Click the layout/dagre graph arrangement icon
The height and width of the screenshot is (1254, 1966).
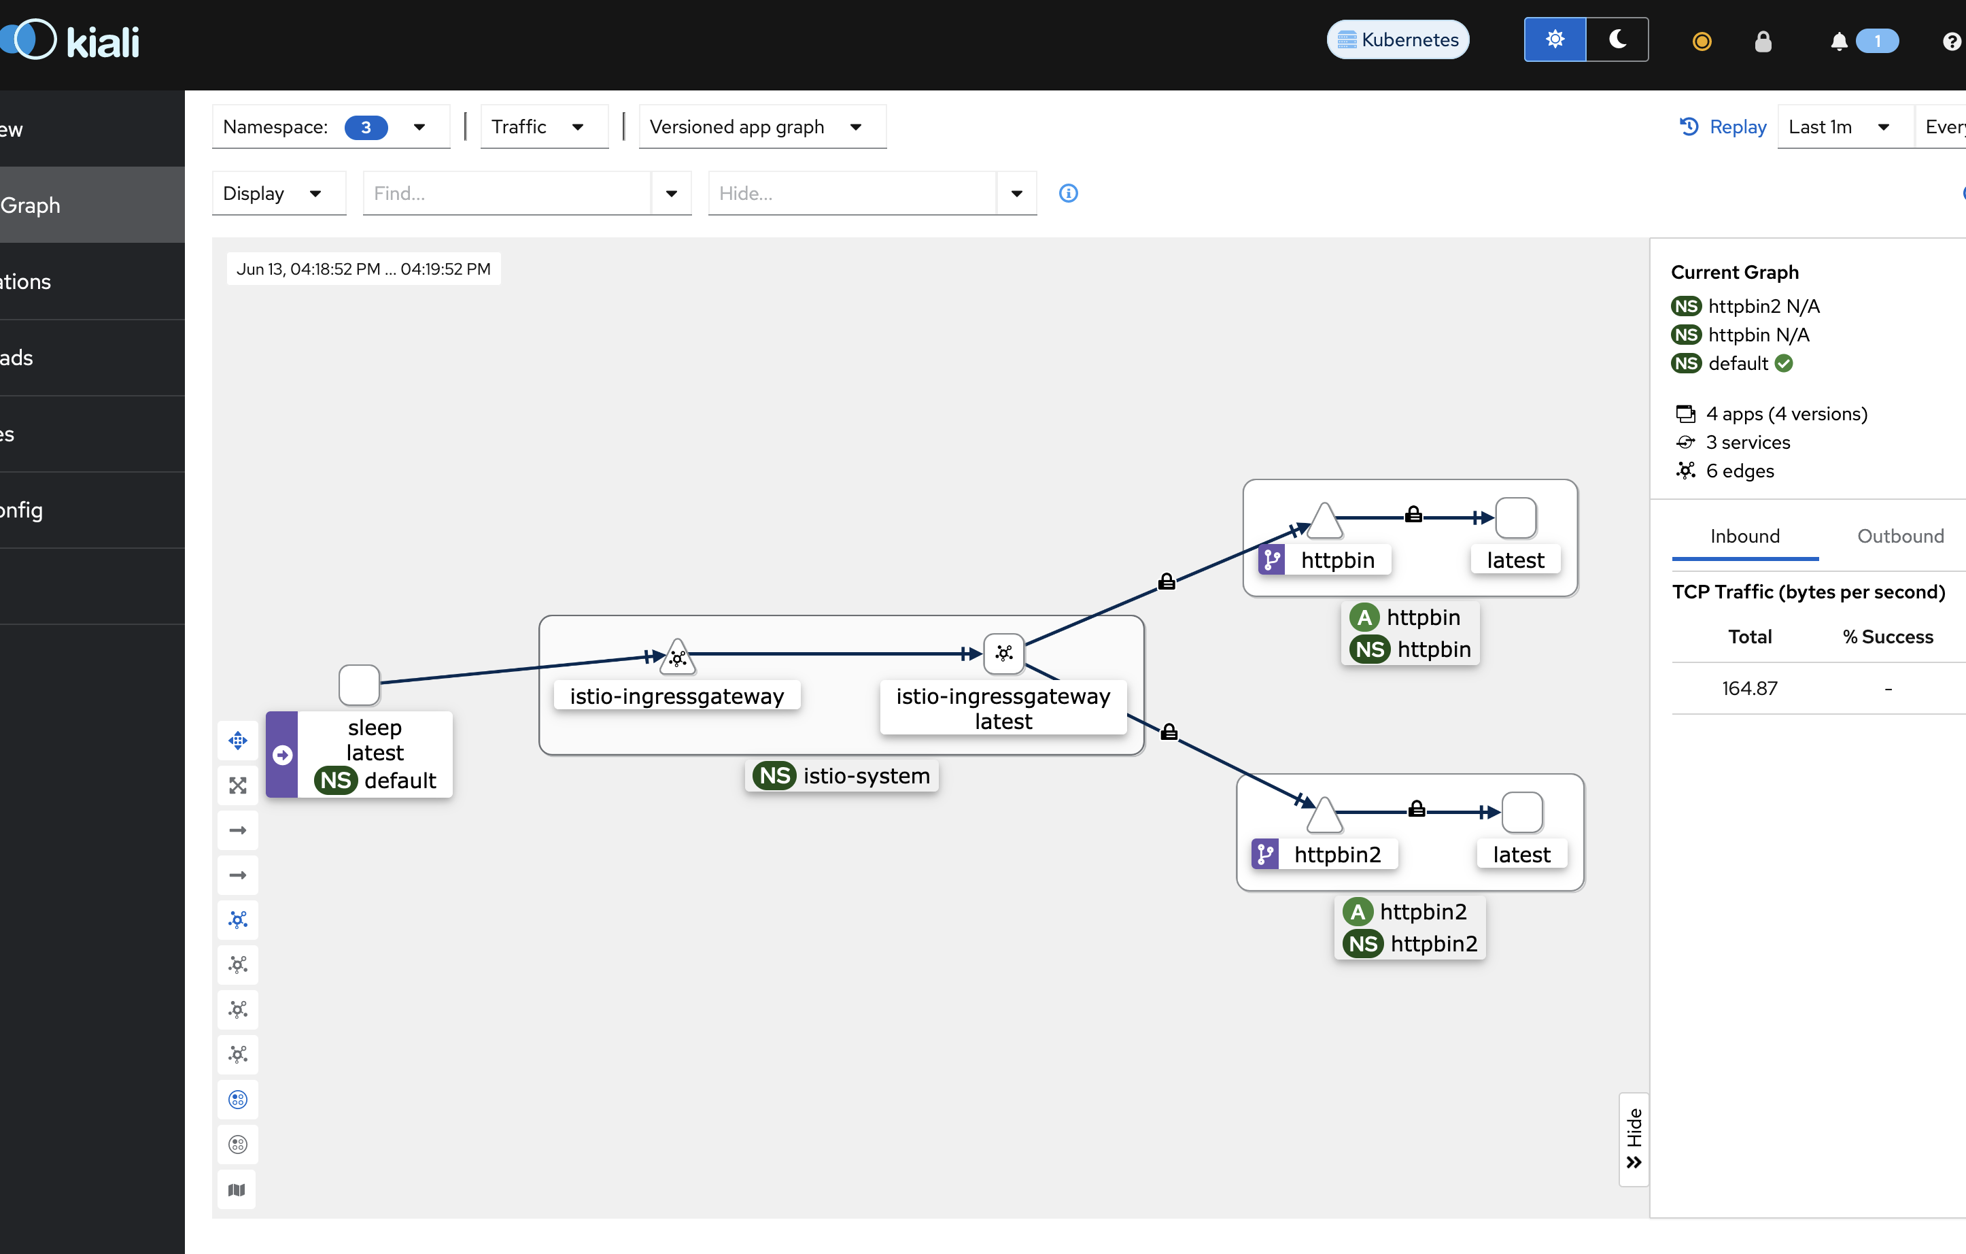[x=238, y=919]
